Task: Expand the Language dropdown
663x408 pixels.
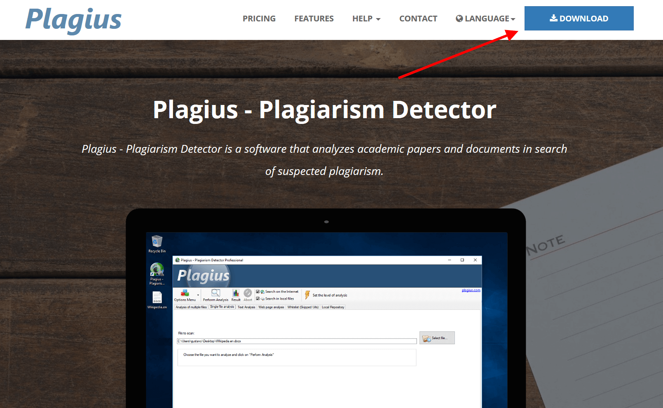Action: (x=485, y=19)
